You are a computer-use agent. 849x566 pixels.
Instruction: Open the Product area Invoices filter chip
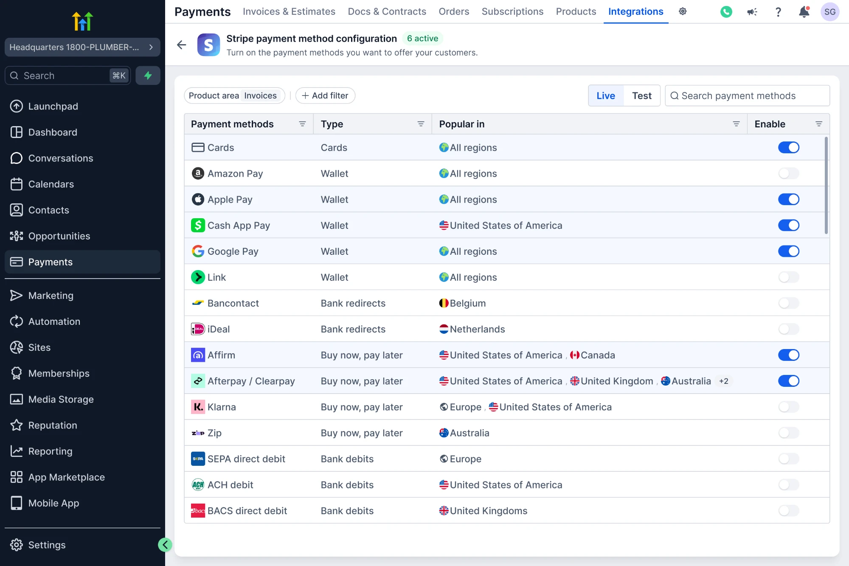point(234,96)
